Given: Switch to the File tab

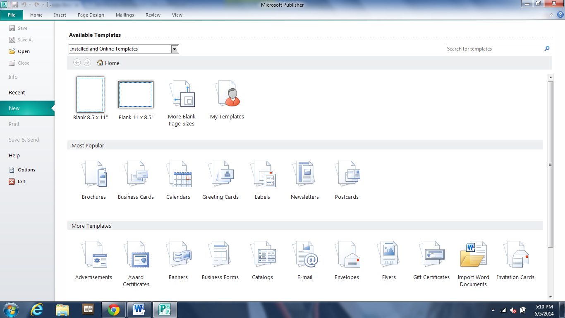Looking at the screenshot, I should (12, 15).
